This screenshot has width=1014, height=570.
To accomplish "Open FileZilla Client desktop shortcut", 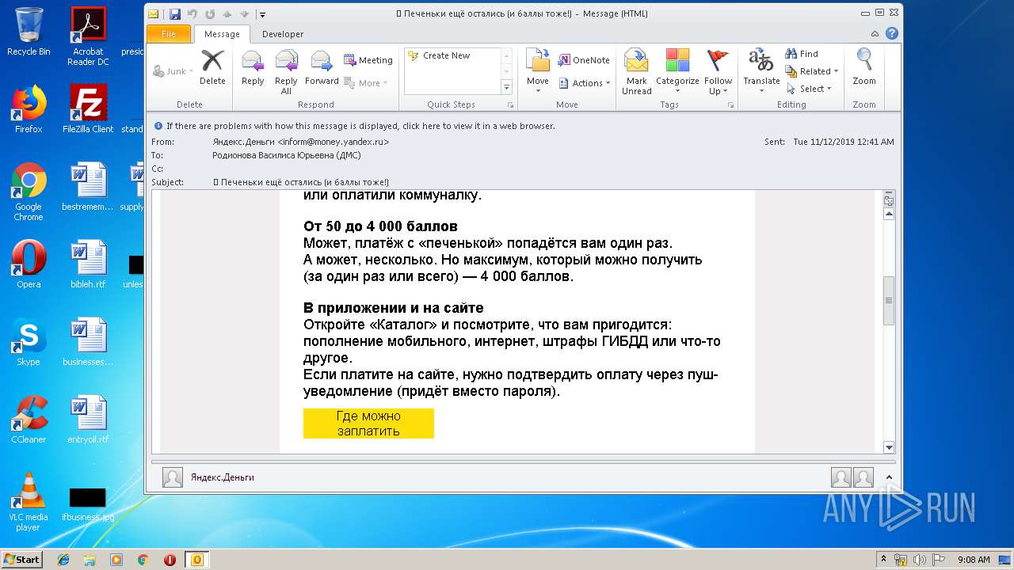I will click(x=88, y=109).
